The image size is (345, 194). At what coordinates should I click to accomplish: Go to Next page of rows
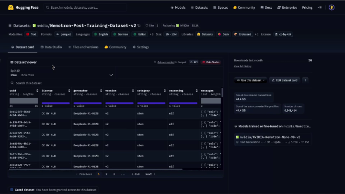[150, 174]
